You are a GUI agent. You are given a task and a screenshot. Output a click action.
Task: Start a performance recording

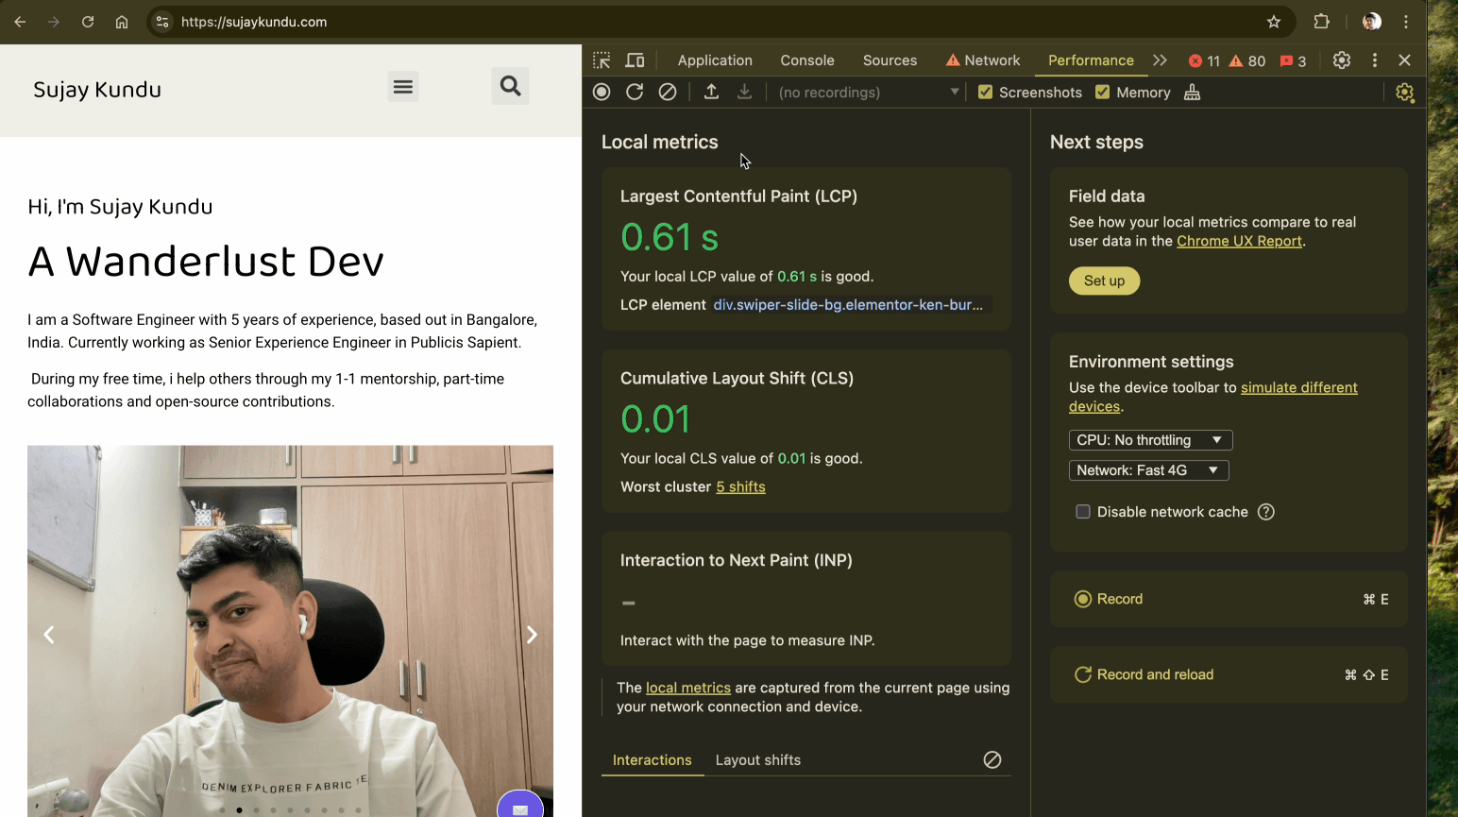[x=602, y=92]
